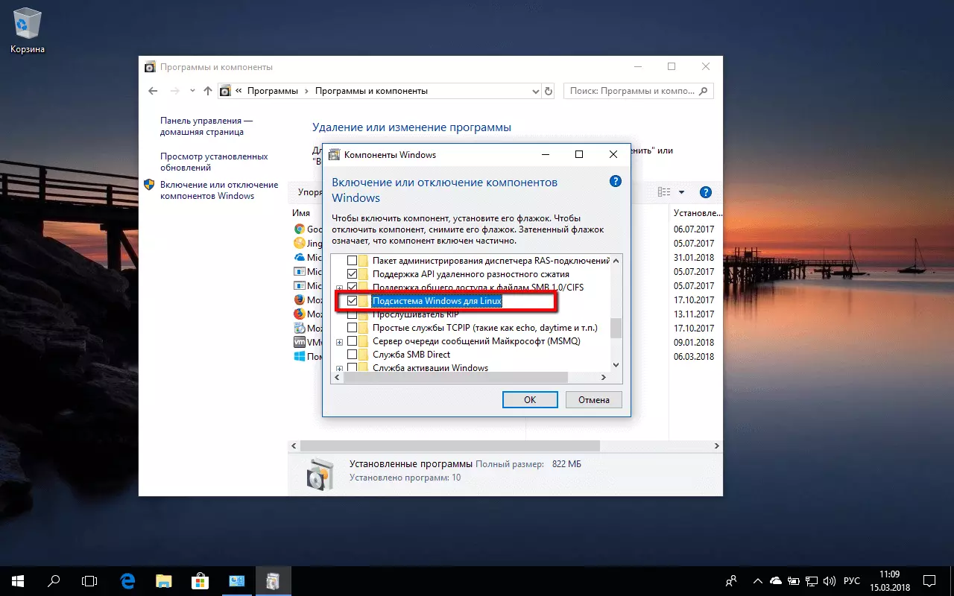954x596 pixels.
Task: Refresh the Программы и компоненты address bar
Action: point(549,91)
